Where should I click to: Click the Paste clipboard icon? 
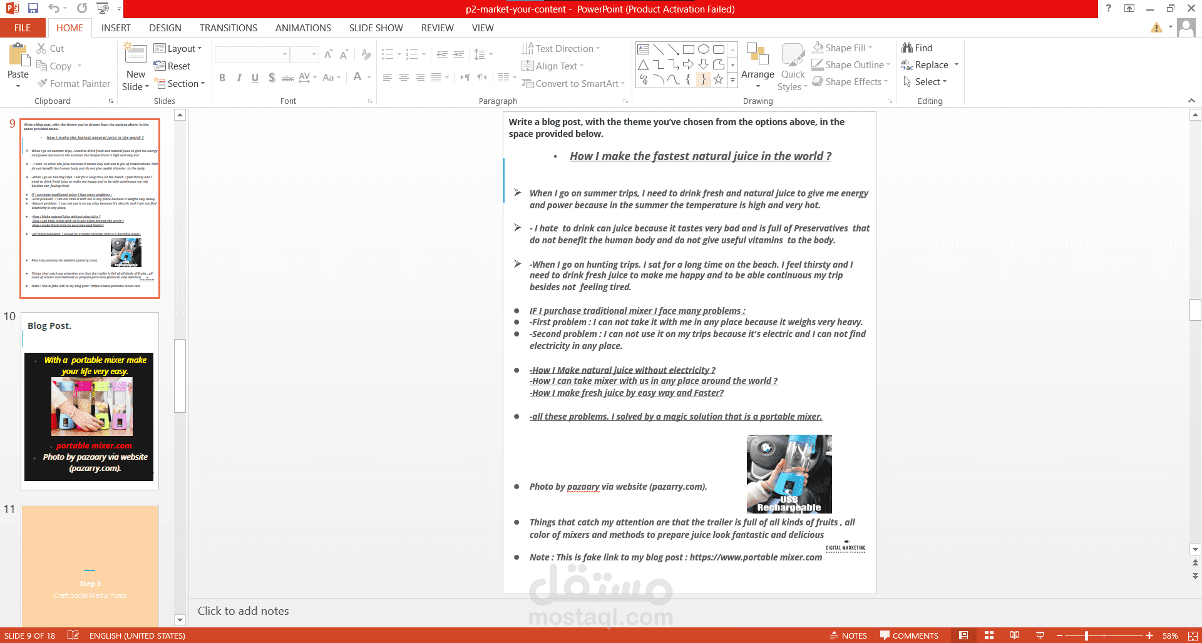click(18, 55)
